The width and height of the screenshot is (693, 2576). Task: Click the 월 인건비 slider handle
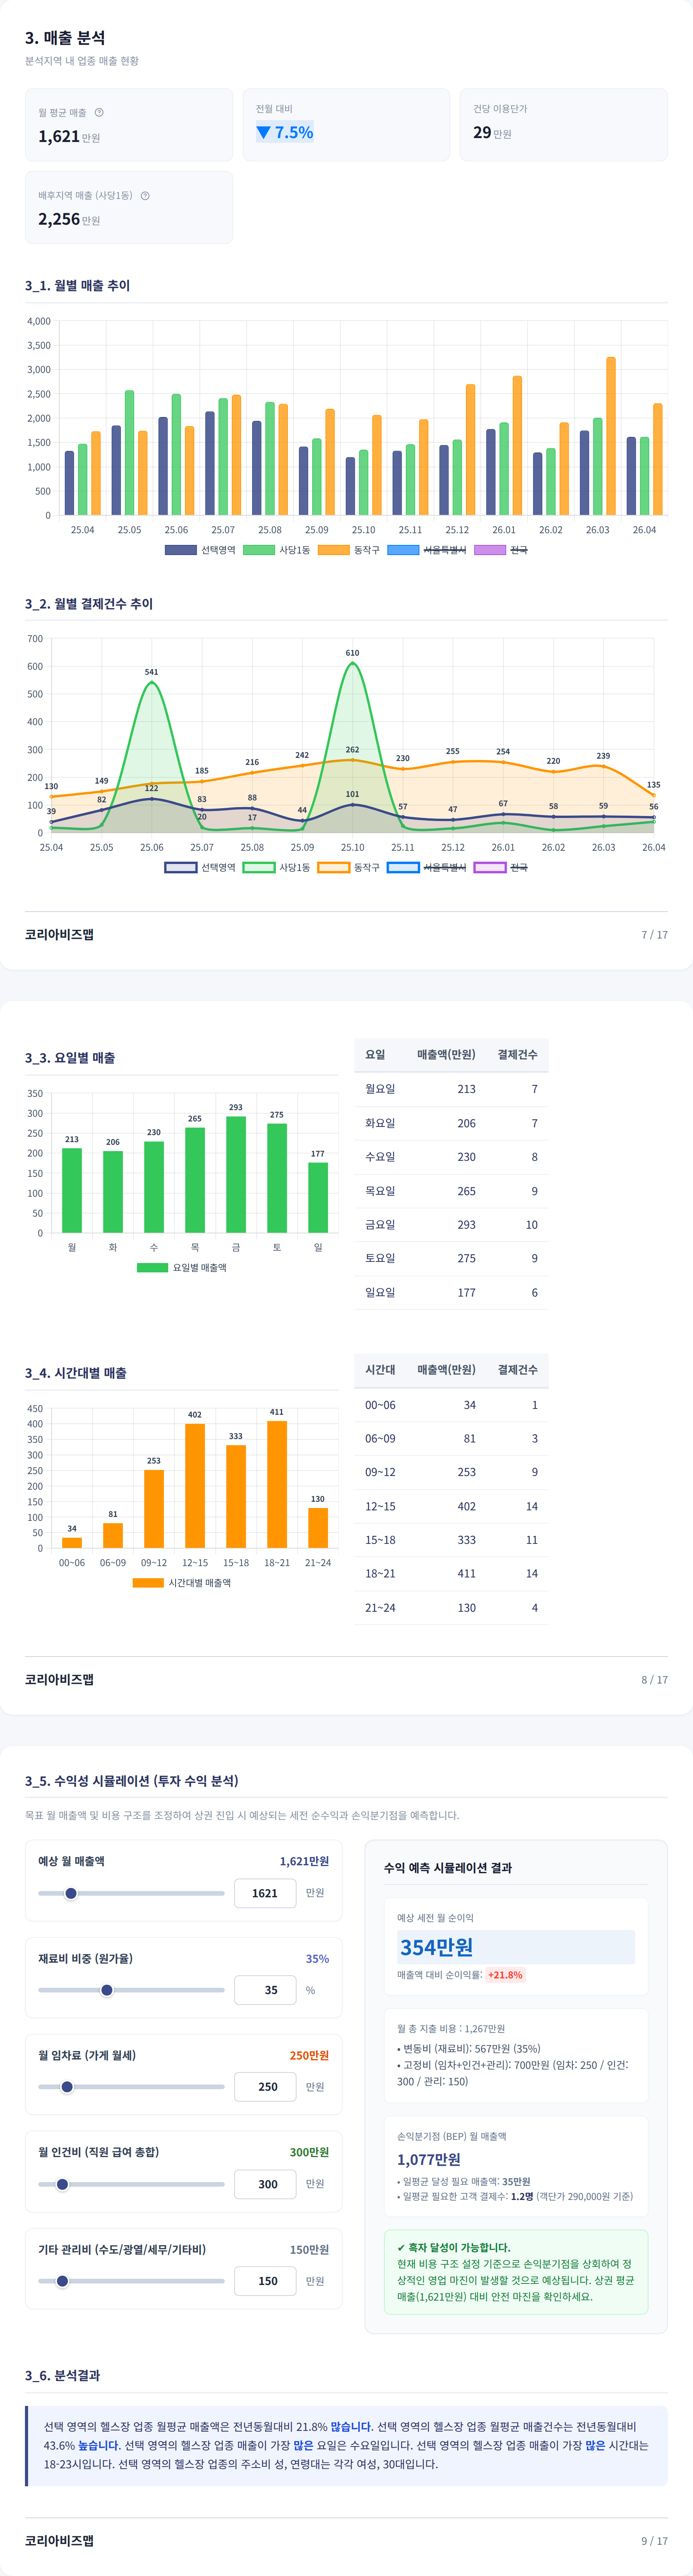tap(62, 2184)
